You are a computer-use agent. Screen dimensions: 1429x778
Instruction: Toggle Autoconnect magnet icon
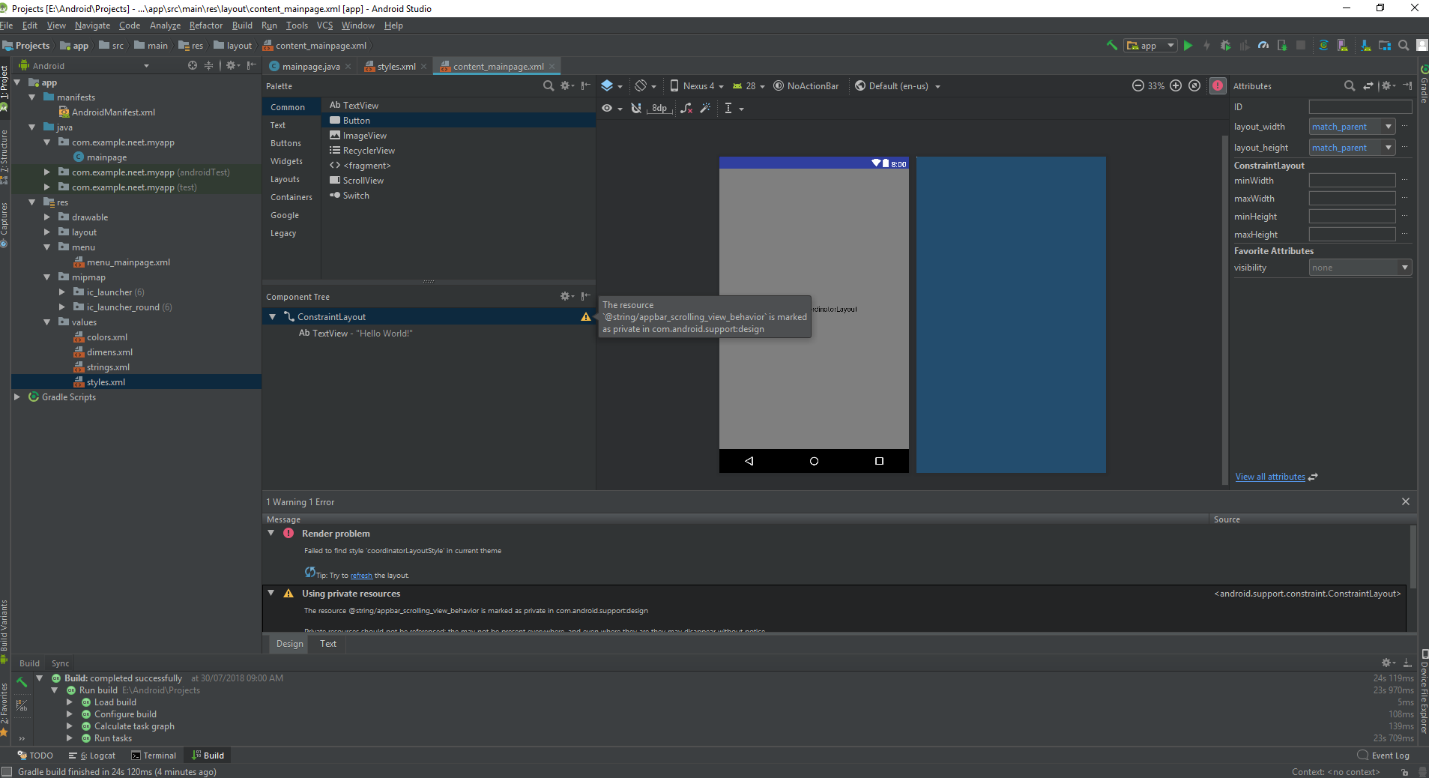pos(636,109)
